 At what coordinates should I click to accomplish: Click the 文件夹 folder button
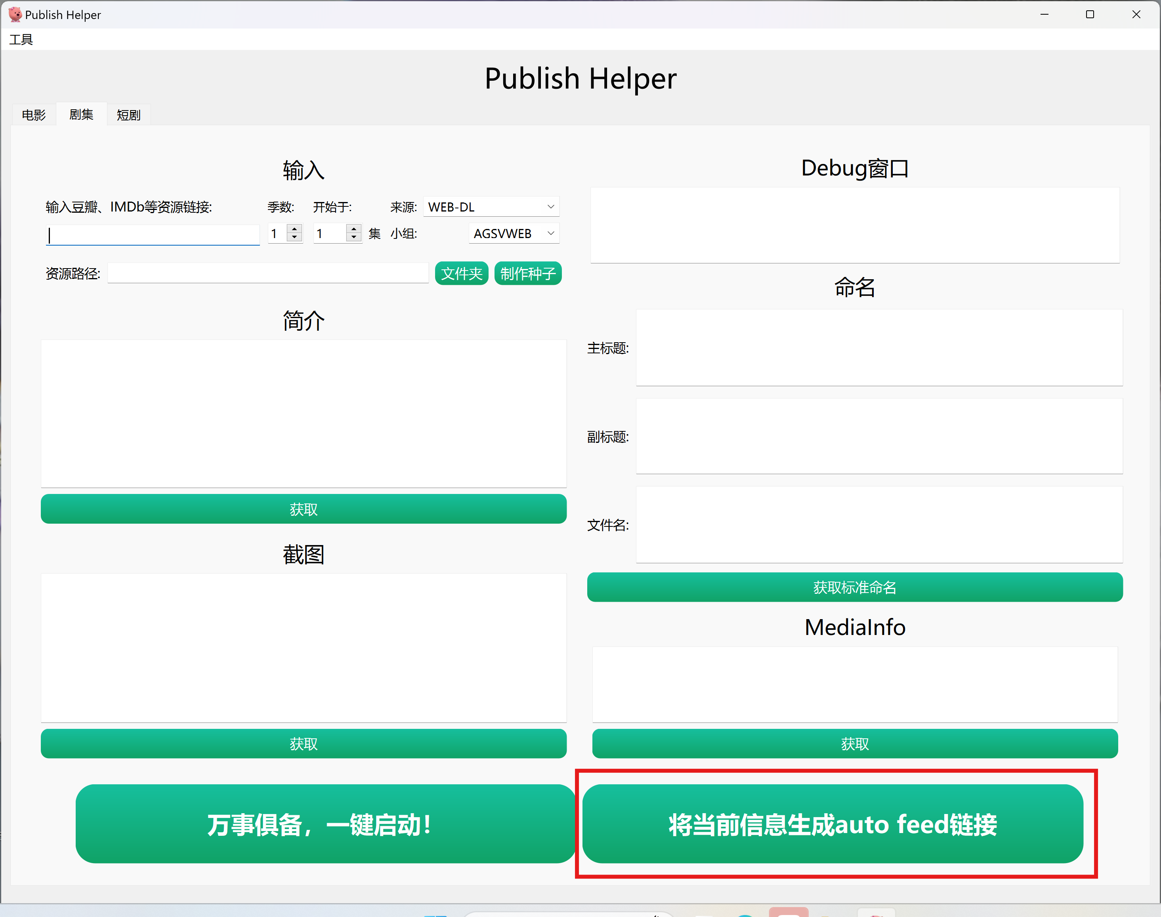point(461,274)
